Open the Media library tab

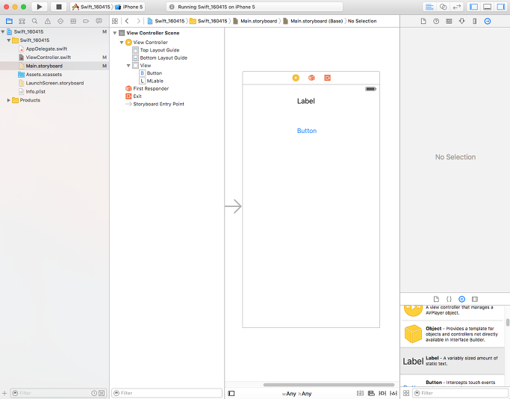475,299
